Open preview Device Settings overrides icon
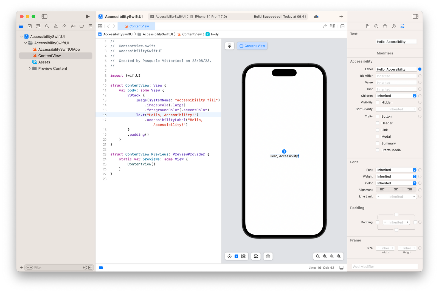Screen dimensions: 439x293 (x=256, y=256)
